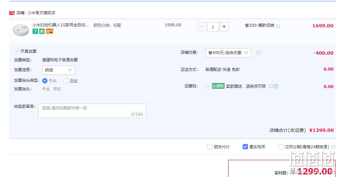Screen dimensions: 338x177
Task: Toggle the 运费险 checkbox
Action: tap(208, 86)
